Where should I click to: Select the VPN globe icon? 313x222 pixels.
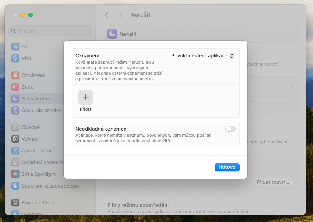pyautogui.click(x=15, y=58)
